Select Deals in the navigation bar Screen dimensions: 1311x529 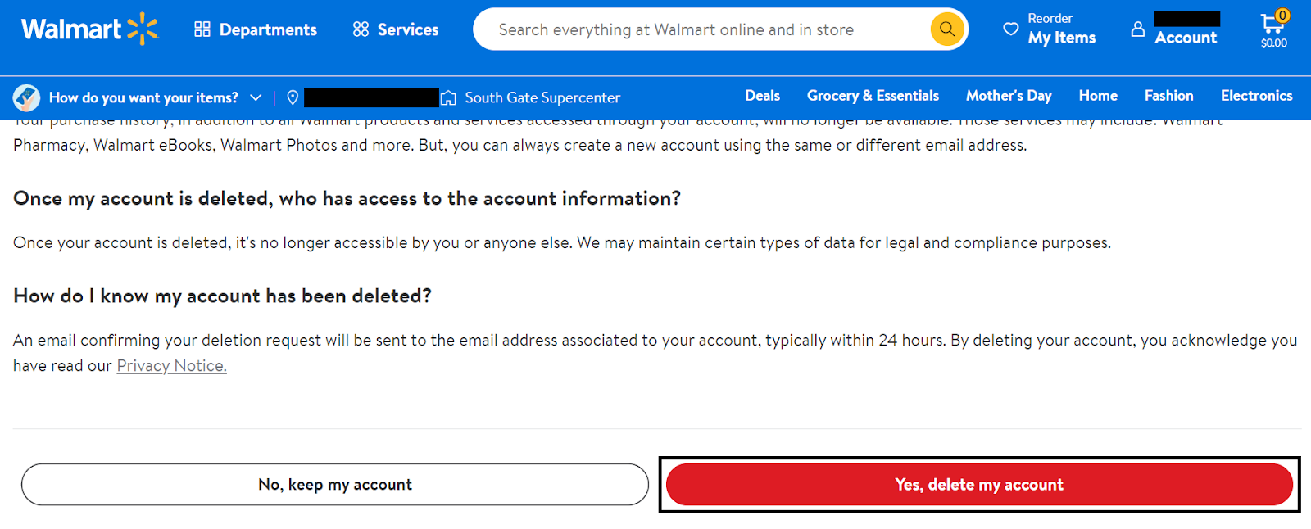click(x=762, y=96)
